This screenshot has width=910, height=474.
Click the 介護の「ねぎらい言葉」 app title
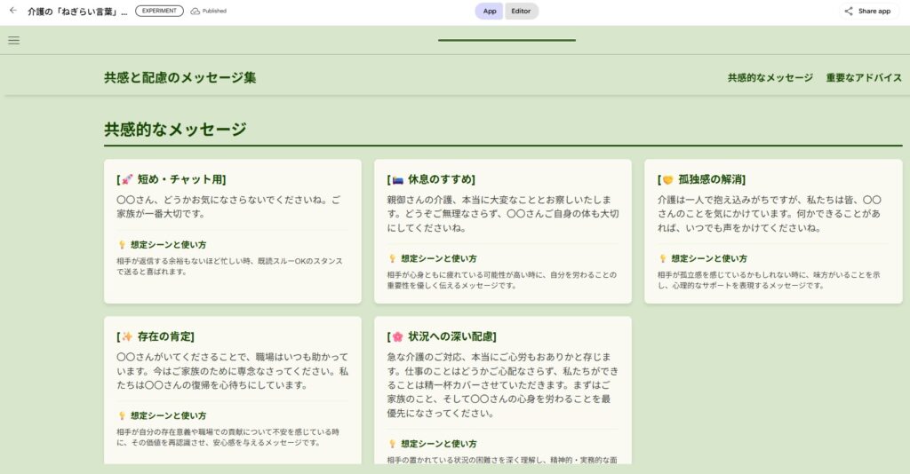pos(77,12)
